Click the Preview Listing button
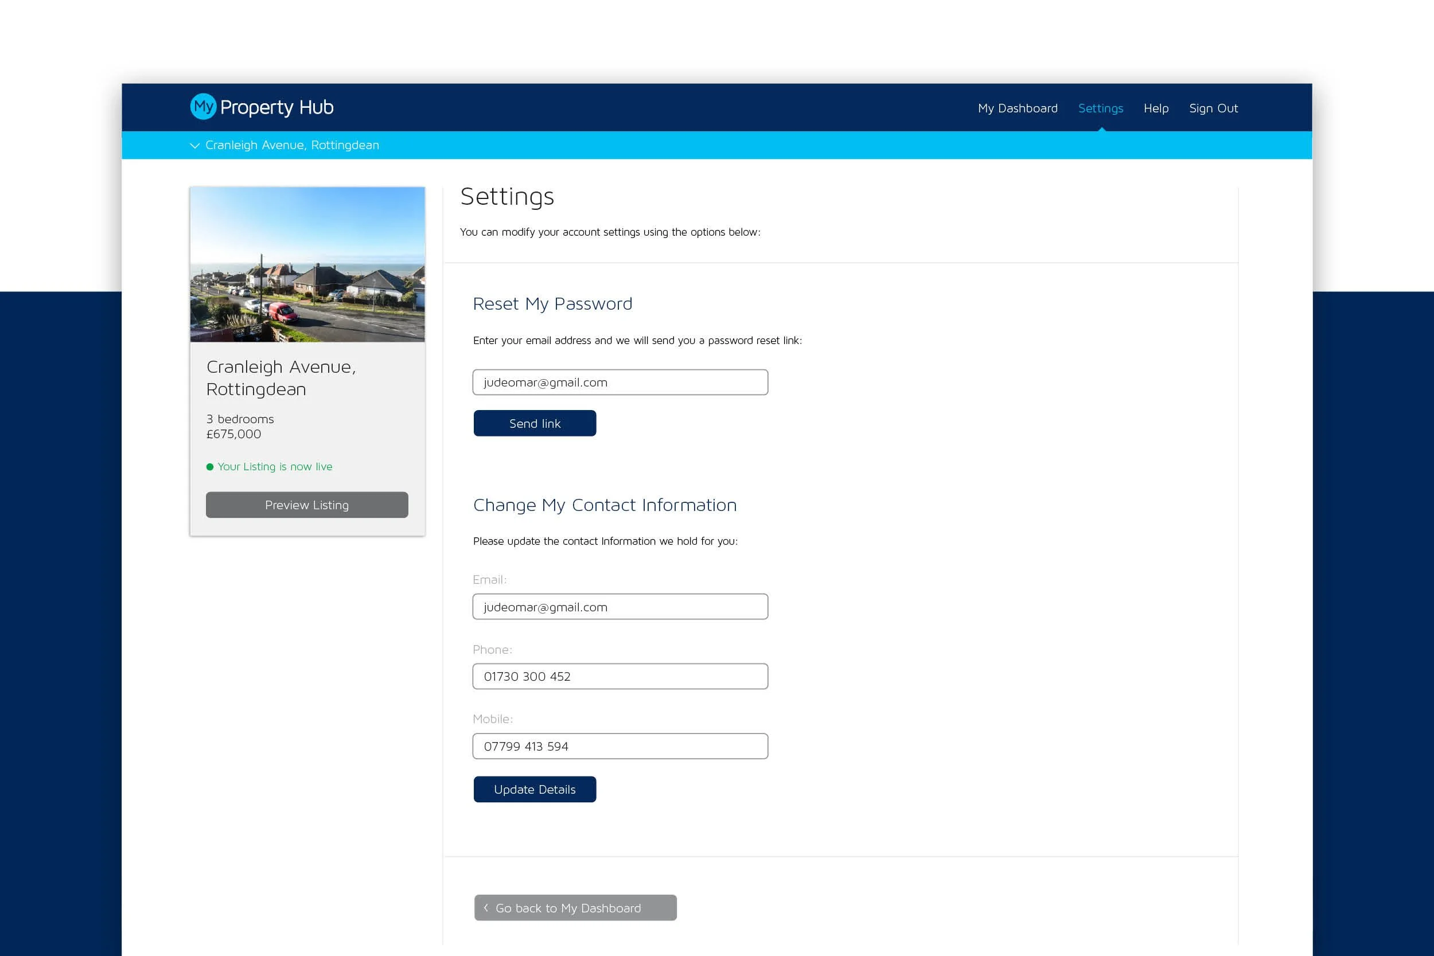 [307, 505]
